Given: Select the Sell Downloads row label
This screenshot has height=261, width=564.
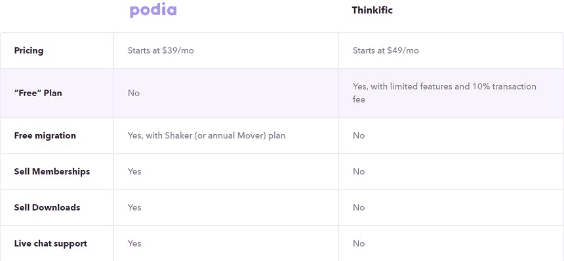Looking at the screenshot, I should 47,207.
